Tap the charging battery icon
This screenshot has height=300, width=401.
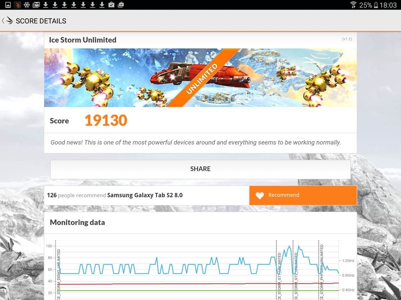(x=376, y=5)
